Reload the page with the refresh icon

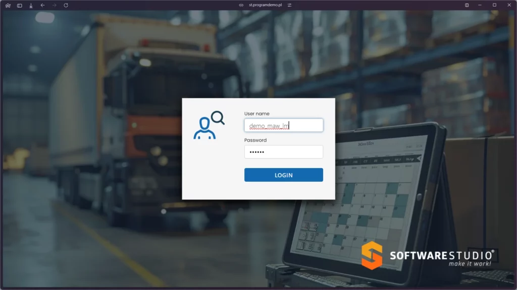(65, 6)
